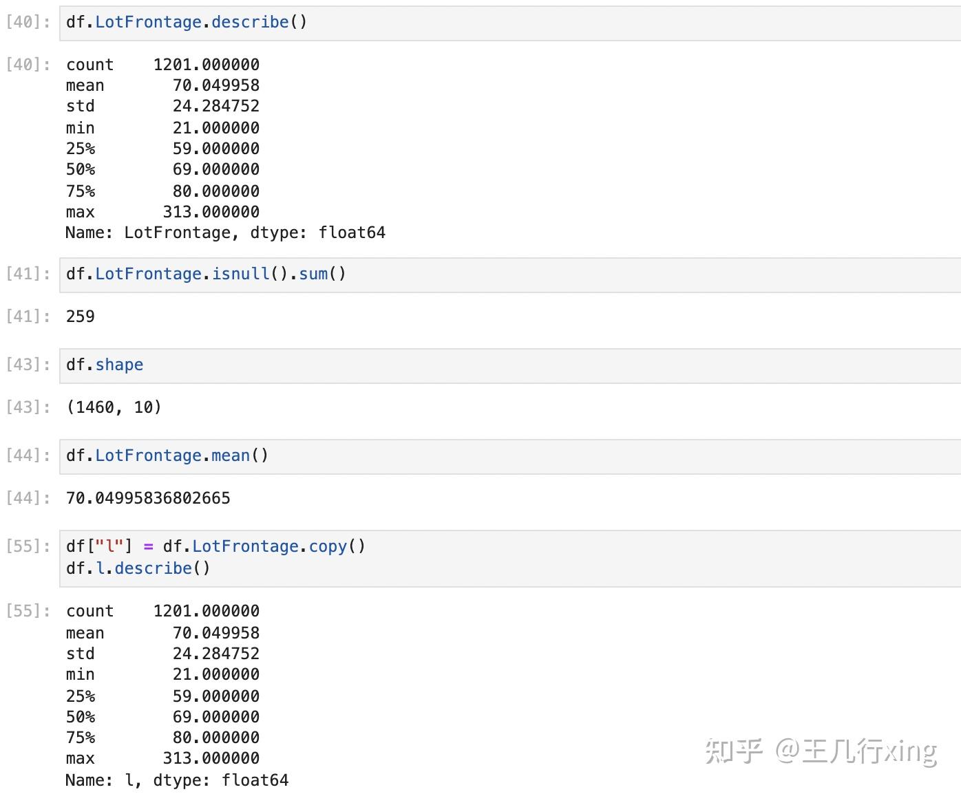The image size is (961, 794).
Task: Click output prompt [40] beside LotFrontage statistics
Action: [x=28, y=65]
